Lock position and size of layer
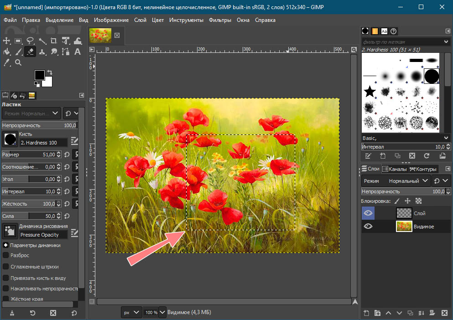This screenshot has height=320, width=453. pyautogui.click(x=408, y=201)
